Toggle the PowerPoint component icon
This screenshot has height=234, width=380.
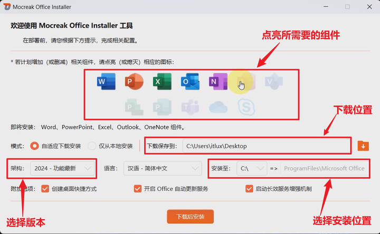tap(134, 82)
